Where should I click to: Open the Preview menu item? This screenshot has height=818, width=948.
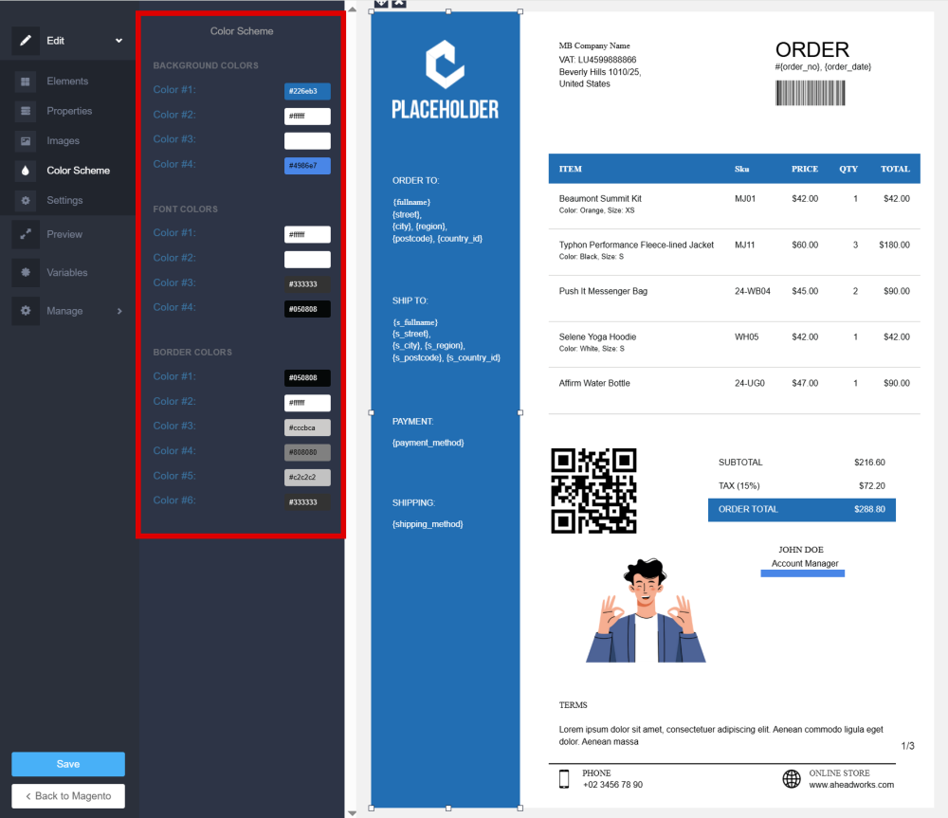[x=64, y=234]
